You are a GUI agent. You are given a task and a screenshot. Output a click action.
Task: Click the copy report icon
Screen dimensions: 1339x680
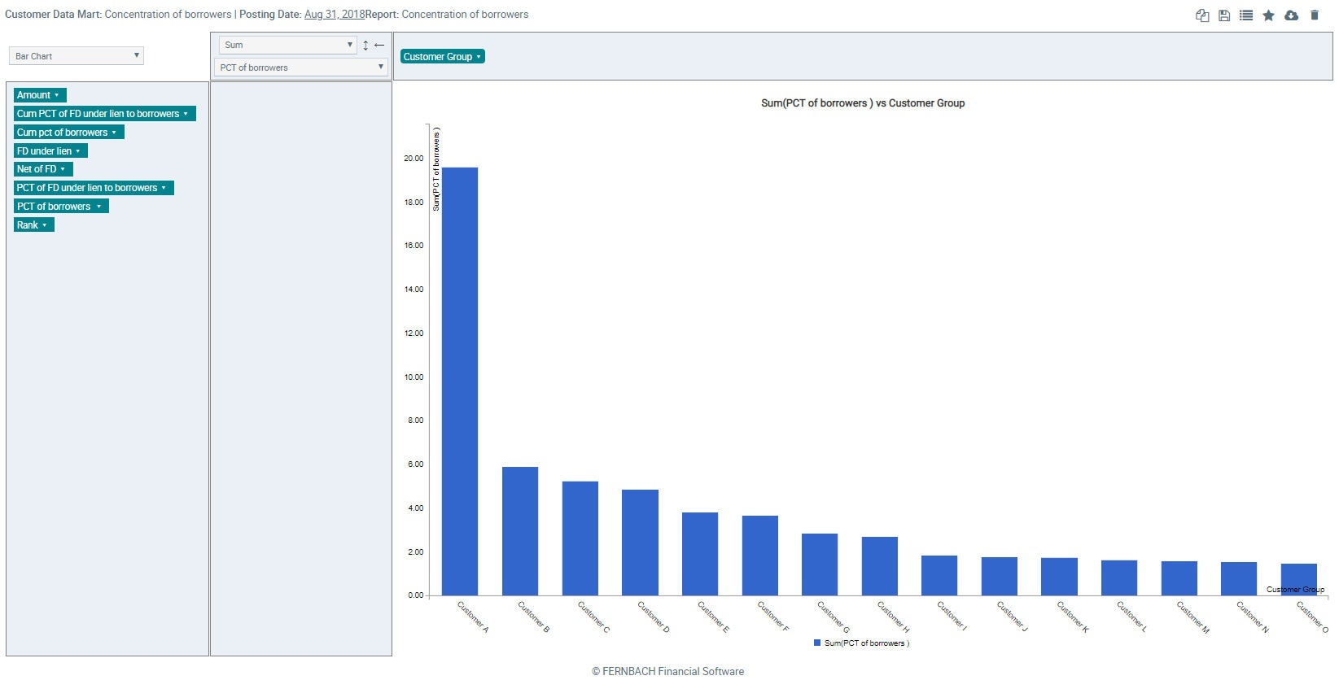[1201, 15]
